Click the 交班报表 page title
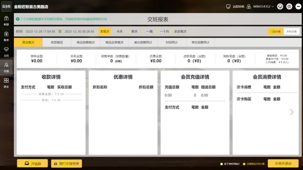The width and height of the screenshot is (303, 170). click(x=158, y=19)
